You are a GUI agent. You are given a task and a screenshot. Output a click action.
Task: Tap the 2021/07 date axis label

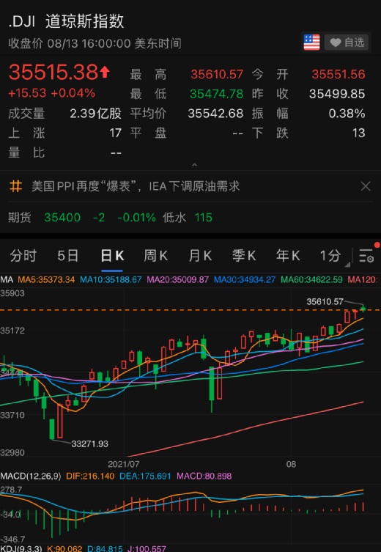(x=124, y=464)
